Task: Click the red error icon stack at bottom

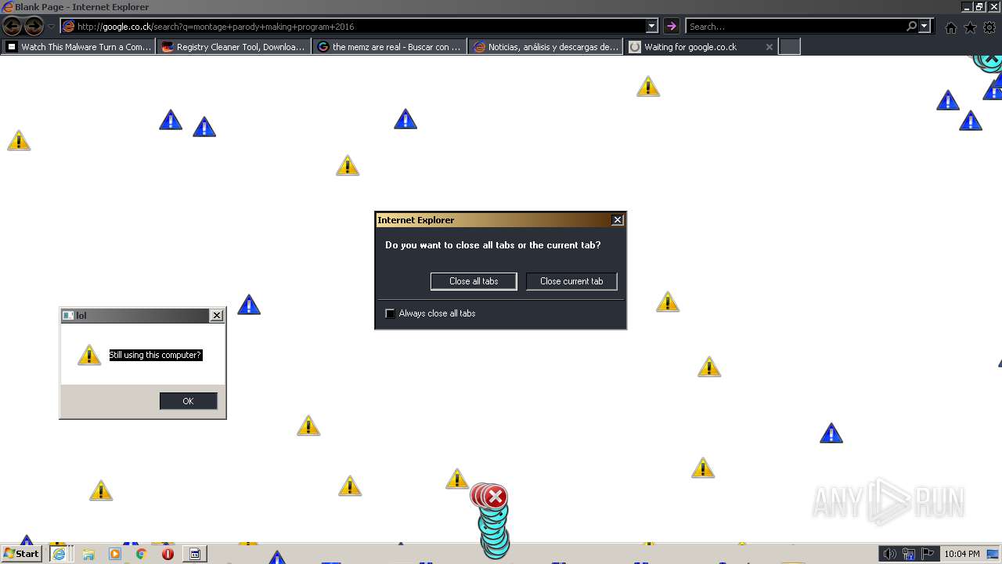Action: 491,497
